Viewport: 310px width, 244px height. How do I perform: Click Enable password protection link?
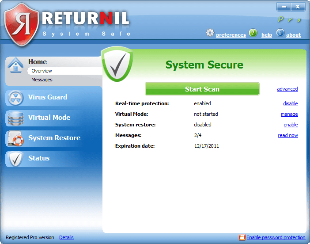276,237
